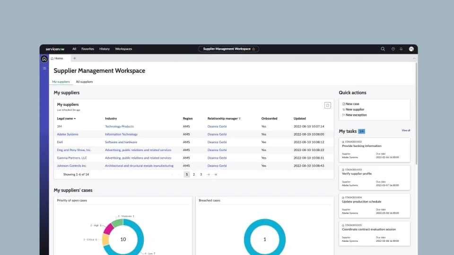Open the 3M supplier link
This screenshot has width=454, height=255.
60,127
